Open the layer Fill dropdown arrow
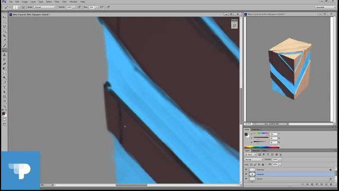This screenshot has width=339, height=191. 280,164
